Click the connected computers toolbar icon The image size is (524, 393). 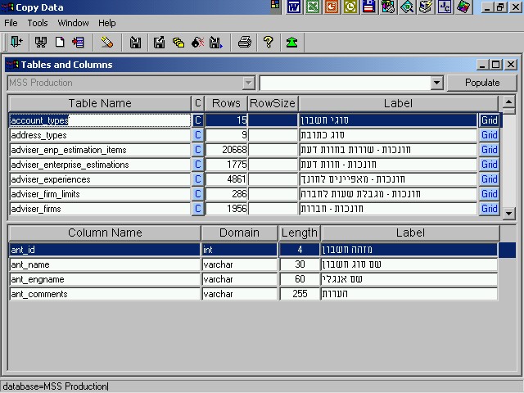click(x=40, y=42)
